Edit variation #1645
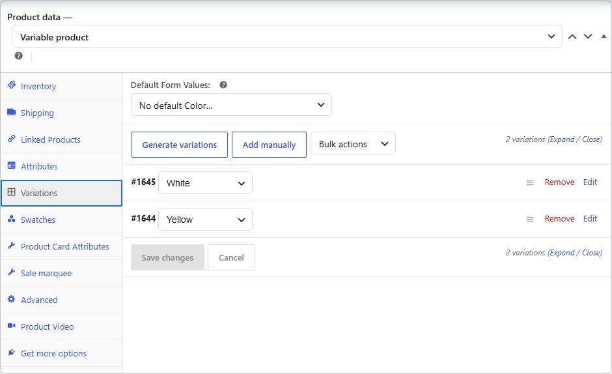 point(590,182)
